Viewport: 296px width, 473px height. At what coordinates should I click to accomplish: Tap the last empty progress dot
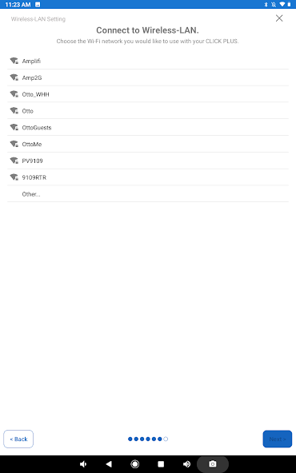click(x=166, y=439)
